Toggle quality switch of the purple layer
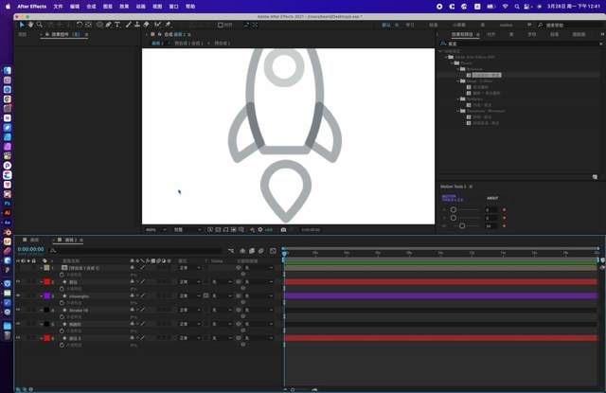 [x=143, y=295]
